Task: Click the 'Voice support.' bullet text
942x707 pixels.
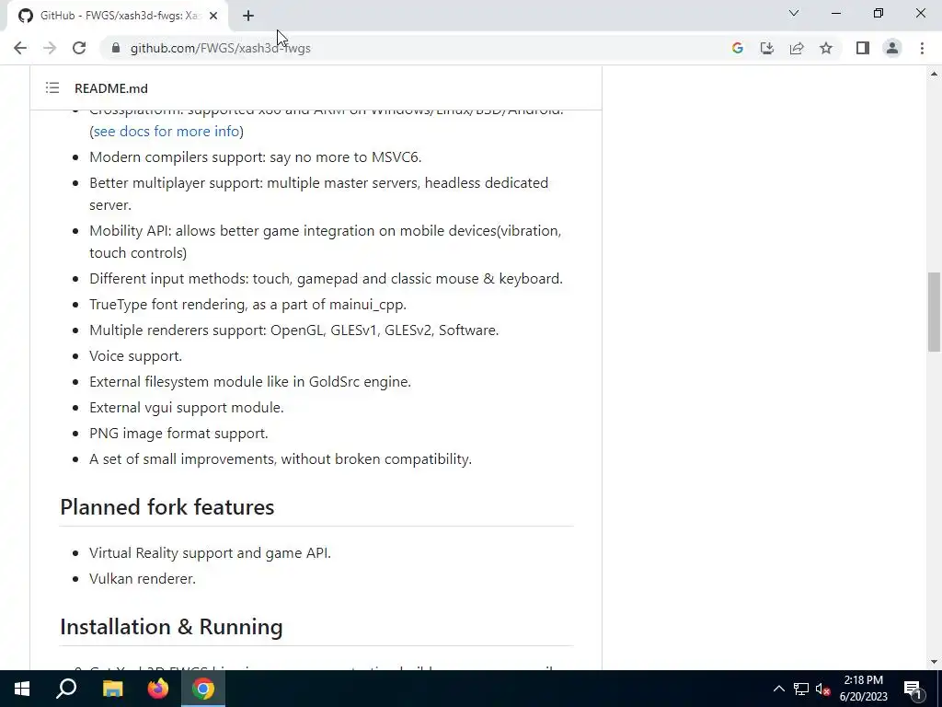Action: click(136, 356)
